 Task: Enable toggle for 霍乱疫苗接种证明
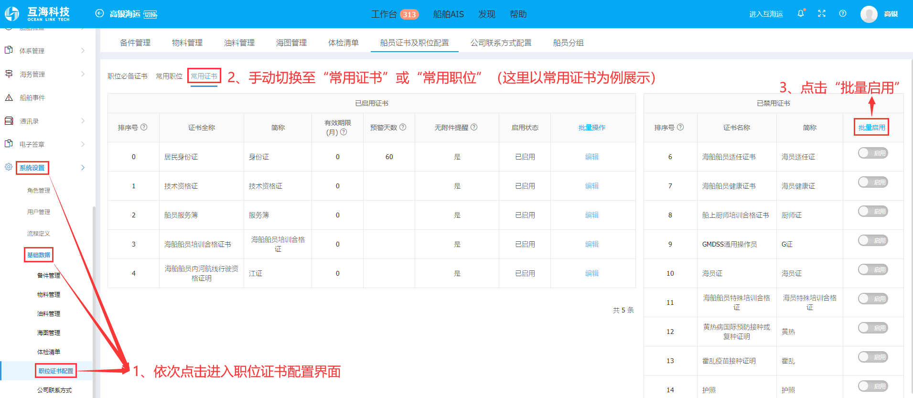pyautogui.click(x=873, y=357)
